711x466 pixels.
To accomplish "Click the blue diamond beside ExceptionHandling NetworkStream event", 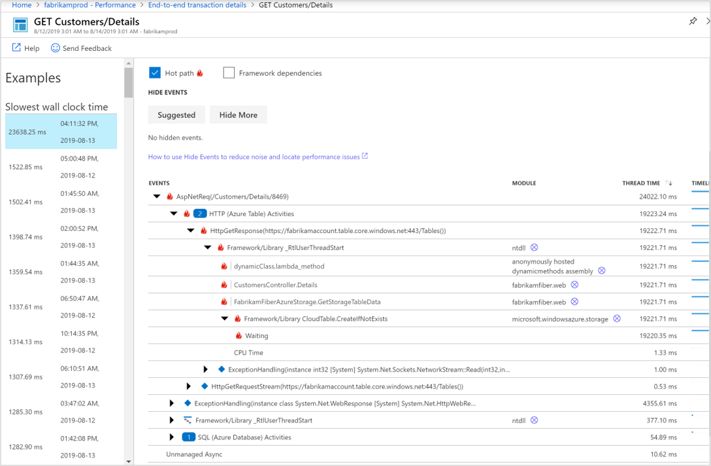I will click(220, 369).
